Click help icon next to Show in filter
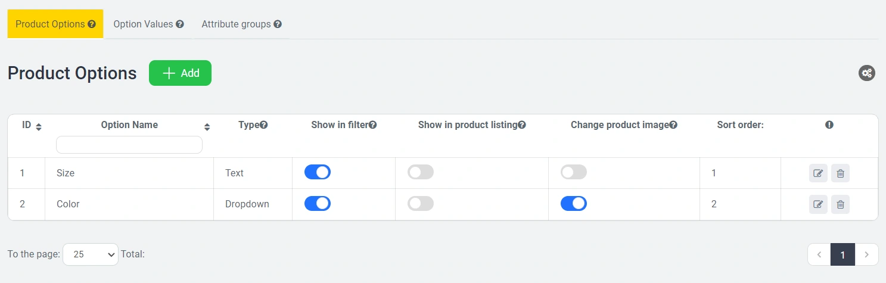The height and width of the screenshot is (283, 886). click(x=373, y=125)
